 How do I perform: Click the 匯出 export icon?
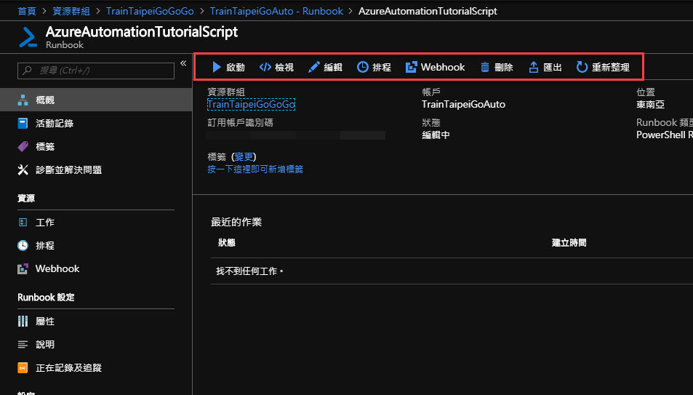point(534,67)
